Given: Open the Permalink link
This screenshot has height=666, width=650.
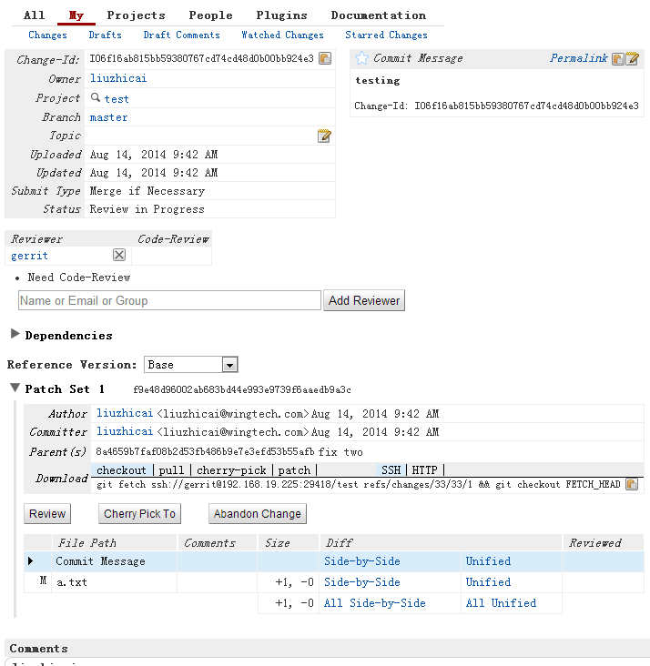Looking at the screenshot, I should pyautogui.click(x=578, y=58).
